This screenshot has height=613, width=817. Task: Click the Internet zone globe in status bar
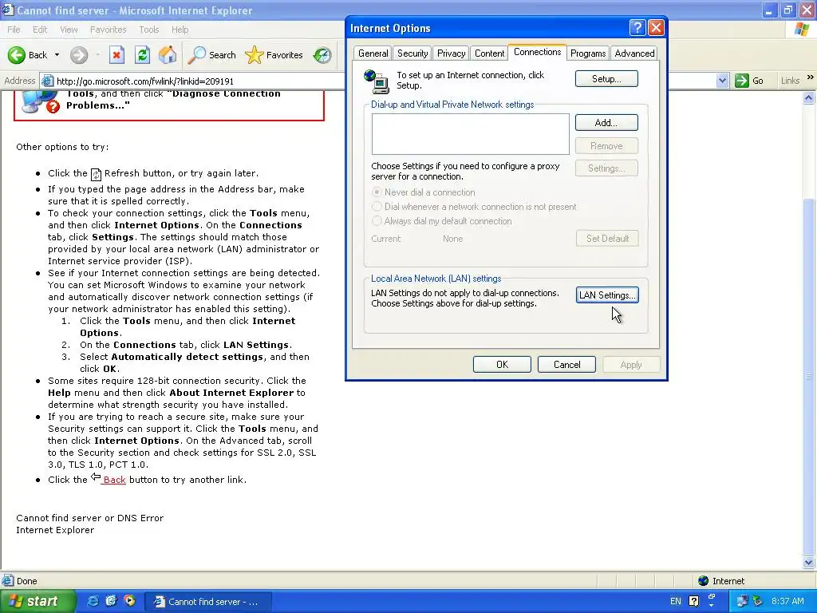click(703, 581)
